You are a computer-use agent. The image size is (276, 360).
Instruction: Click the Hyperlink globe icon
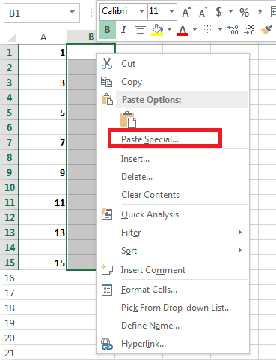coord(107,343)
